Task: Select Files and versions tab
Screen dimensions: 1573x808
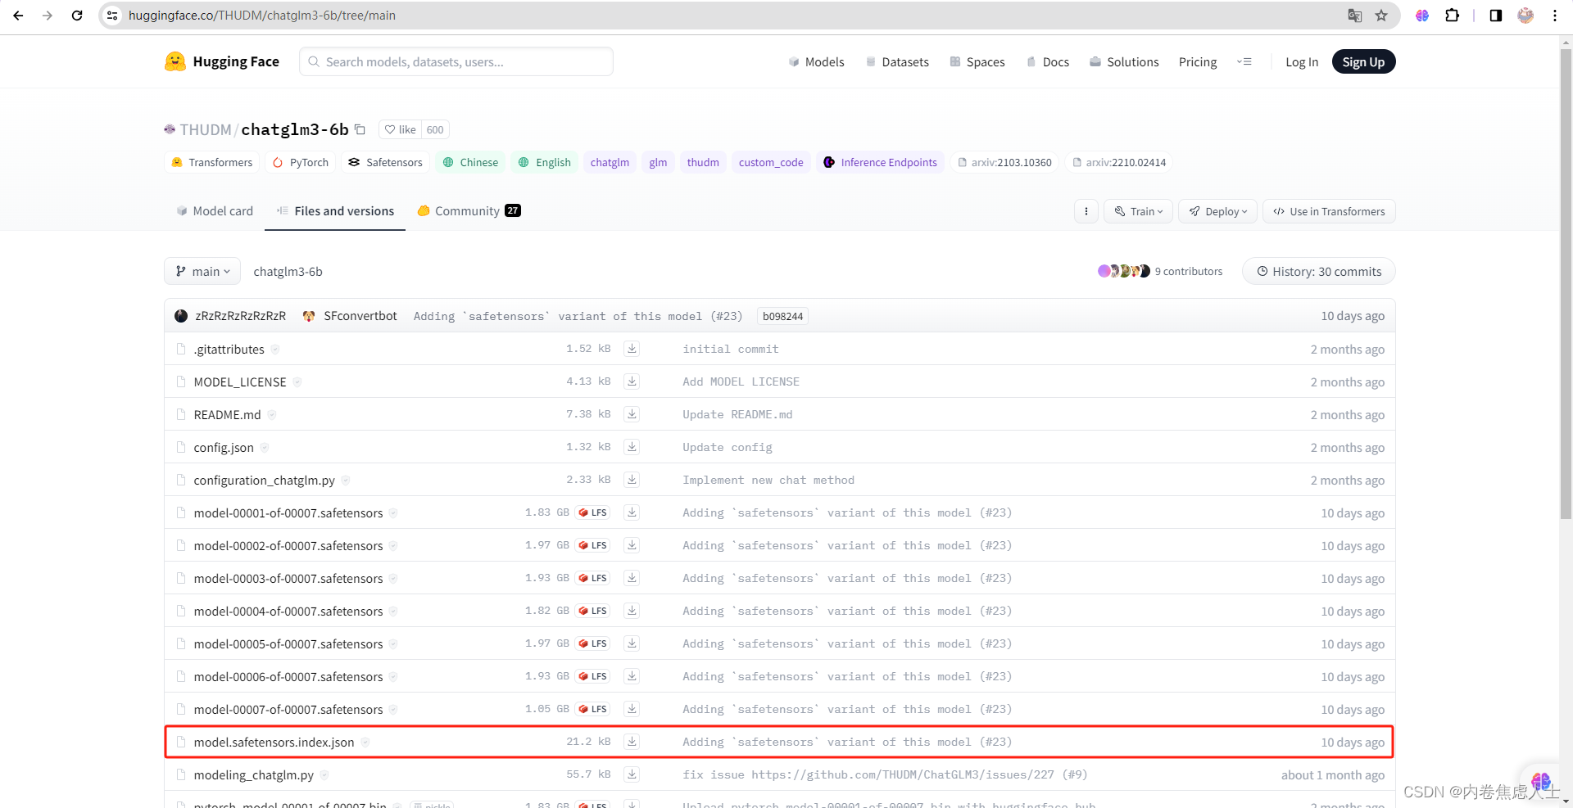Action: pos(335,211)
